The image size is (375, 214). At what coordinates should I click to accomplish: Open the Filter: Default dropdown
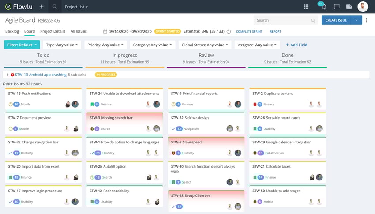[x=22, y=45]
